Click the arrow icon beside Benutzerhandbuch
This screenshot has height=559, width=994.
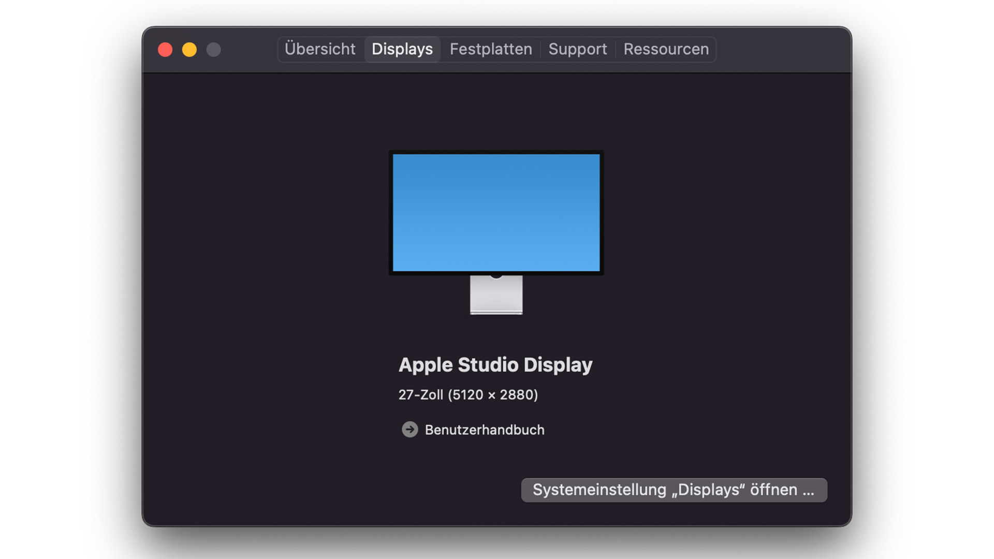click(x=410, y=430)
